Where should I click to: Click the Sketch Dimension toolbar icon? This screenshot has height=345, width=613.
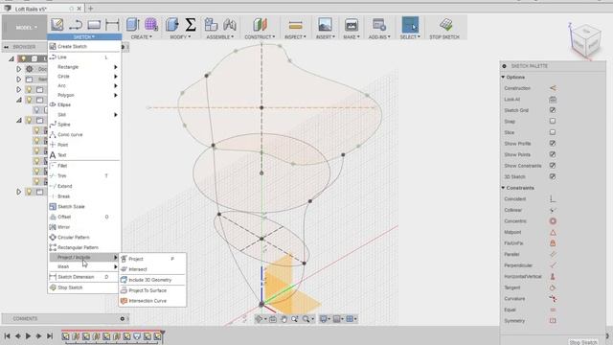(112, 25)
